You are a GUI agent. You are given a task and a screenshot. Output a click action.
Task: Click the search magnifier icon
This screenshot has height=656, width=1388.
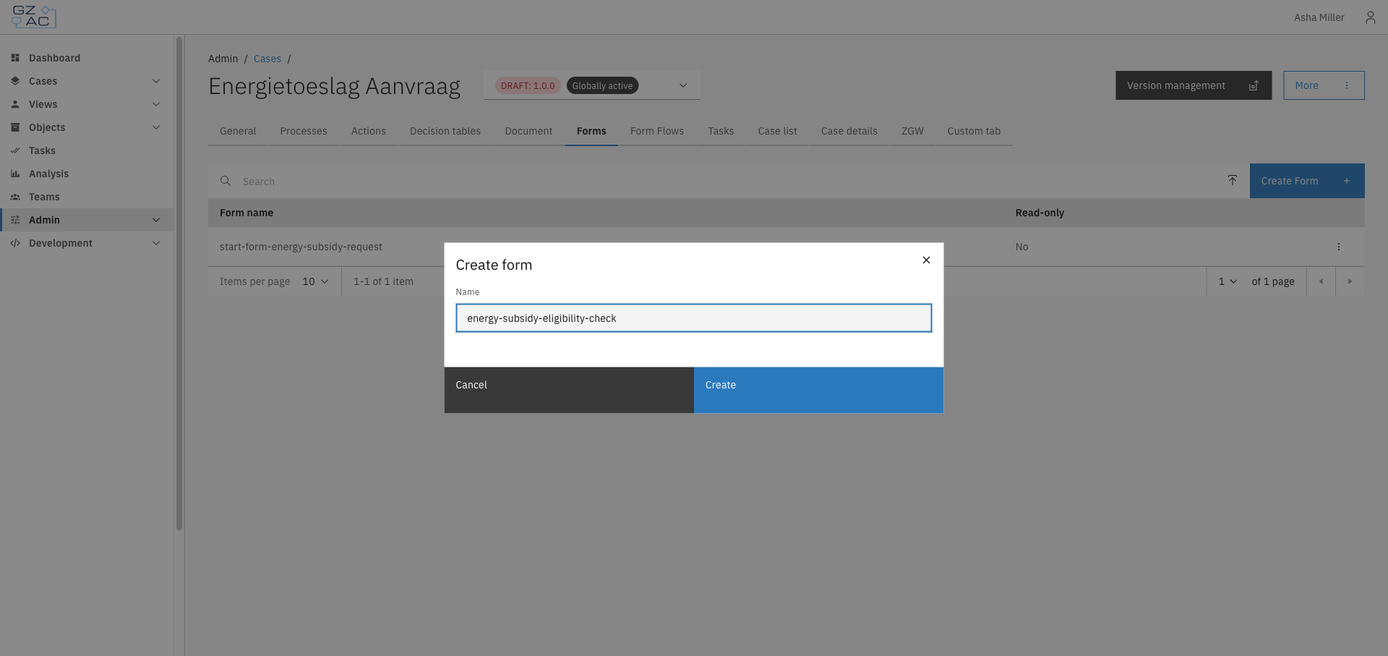(x=226, y=181)
